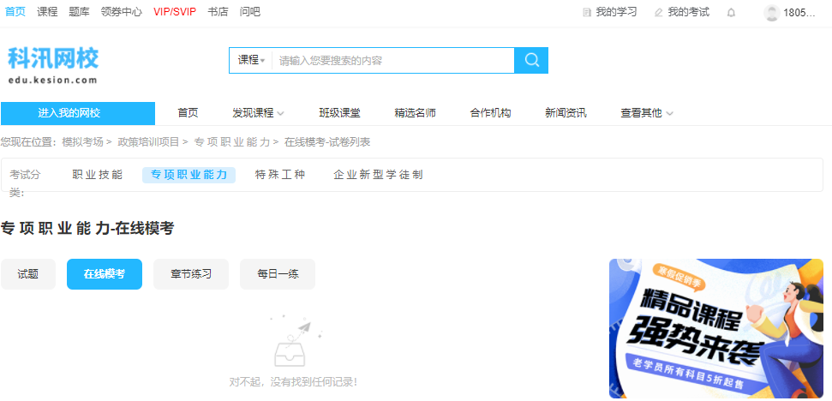The width and height of the screenshot is (832, 401).
Task: Filter by 特殊工种 category
Action: pos(280,175)
